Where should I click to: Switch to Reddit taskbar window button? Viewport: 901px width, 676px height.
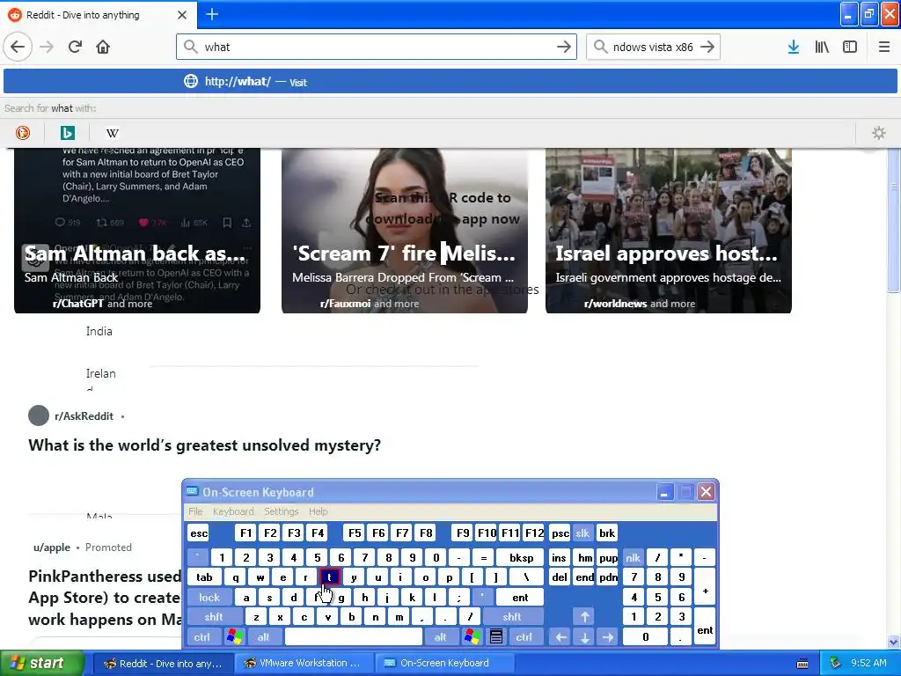click(163, 664)
